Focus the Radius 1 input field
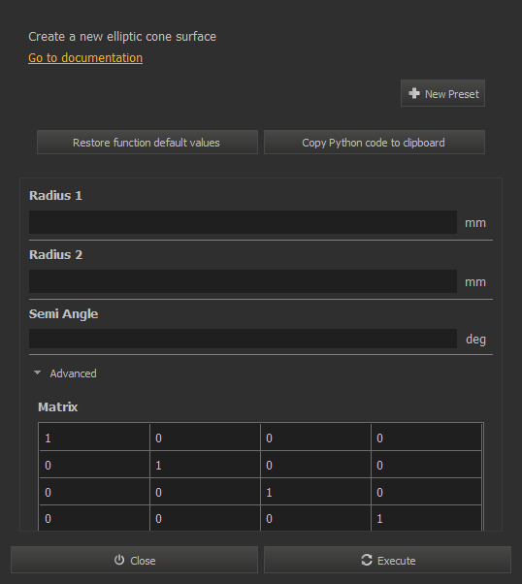Screen dimensions: 522x584 pyautogui.click(x=243, y=222)
